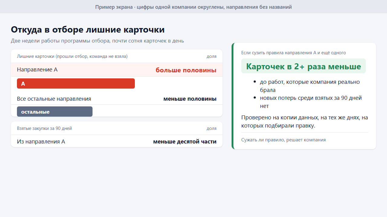Image resolution: width=387 pixels, height=217 pixels.
Task: Click the footnote 'Сужать ли правило, решает компания'
Action: pos(284,140)
